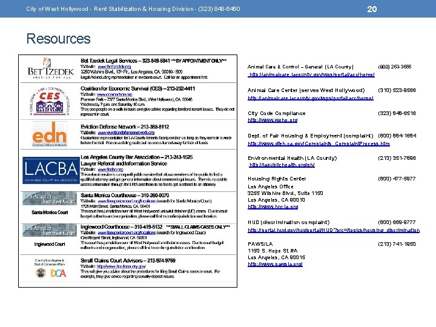Open Animal Care Center West Hollywood link
The image size is (436, 327).
tap(311, 98)
